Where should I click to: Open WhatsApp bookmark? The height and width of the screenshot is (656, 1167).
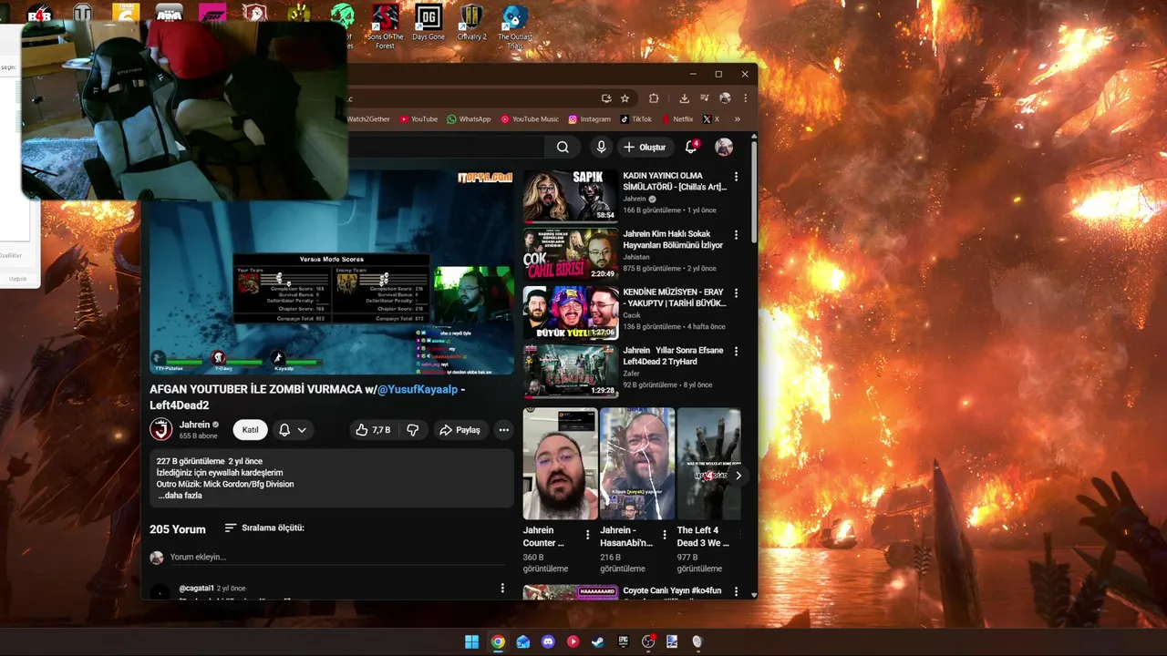[469, 119]
